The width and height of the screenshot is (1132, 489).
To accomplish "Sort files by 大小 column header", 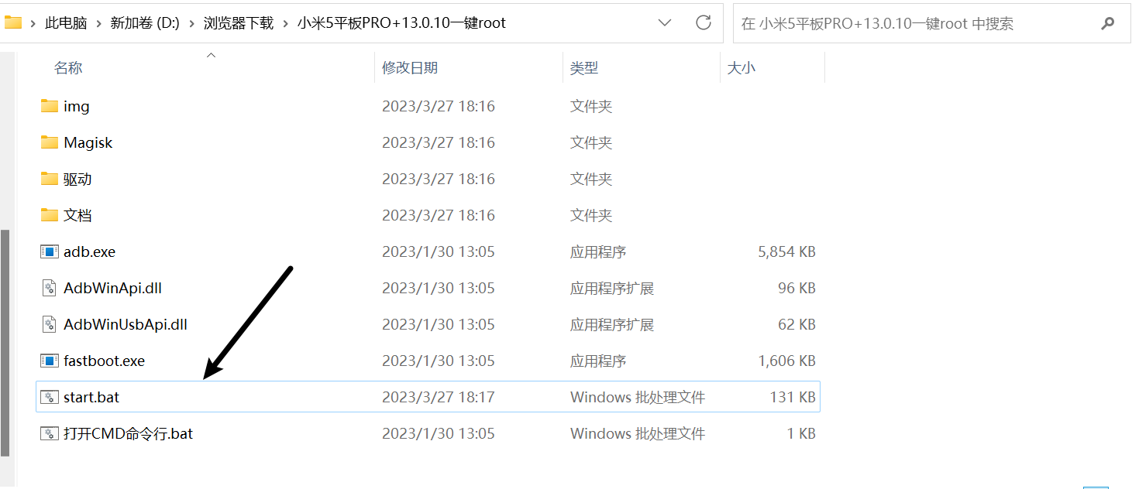I will [x=741, y=68].
